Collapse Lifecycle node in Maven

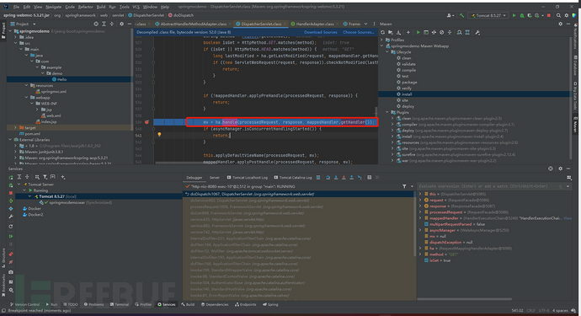click(387, 52)
